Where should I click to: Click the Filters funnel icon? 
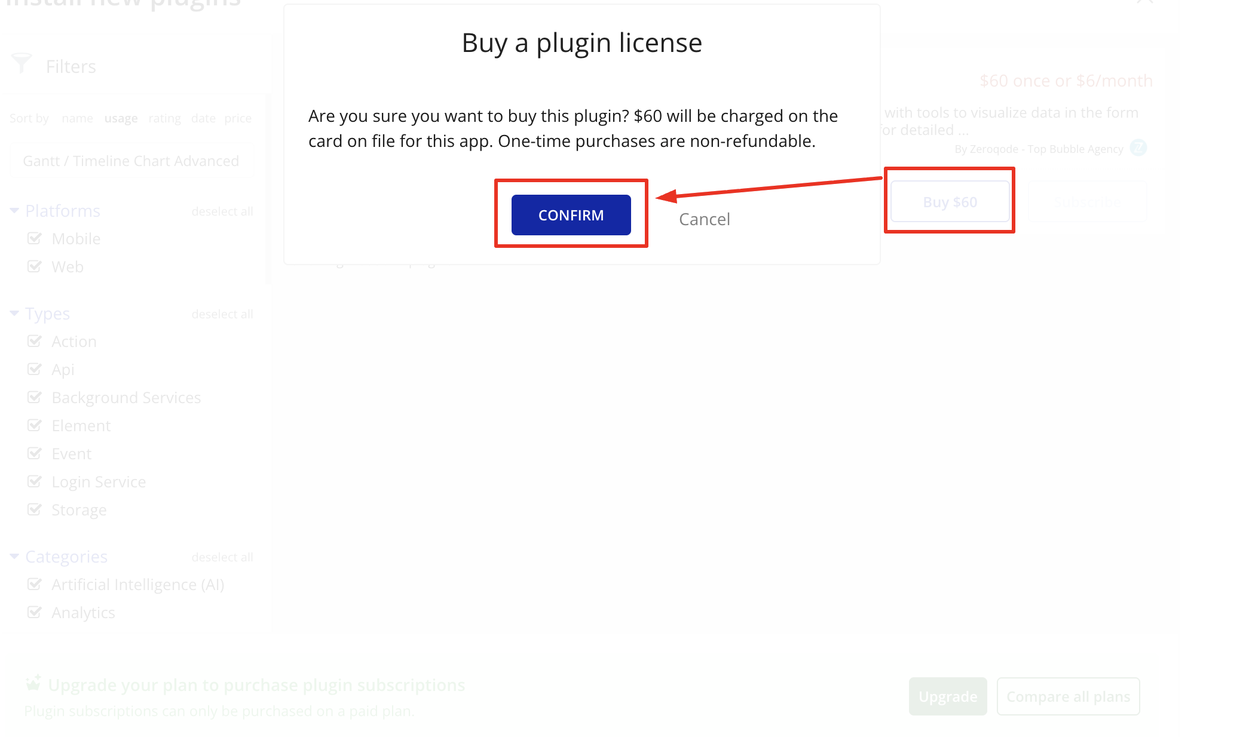22,63
